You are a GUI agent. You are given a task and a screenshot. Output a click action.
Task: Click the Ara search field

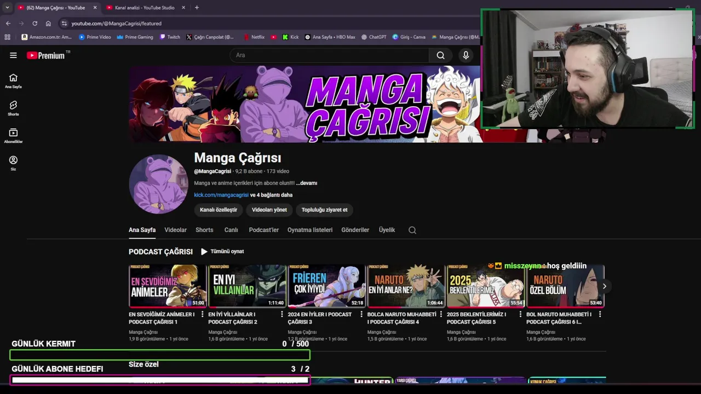click(x=330, y=55)
